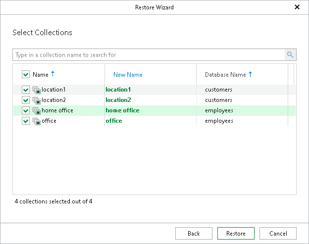Click the sort arrow beside Database Name

tap(250, 74)
